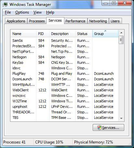Click the CNG Key Is... description cell
Image resolution: width=134 pixels, height=148 pixels.
pos(62,63)
